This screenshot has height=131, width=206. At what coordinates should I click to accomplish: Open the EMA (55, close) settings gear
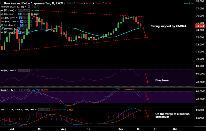pos(24,18)
